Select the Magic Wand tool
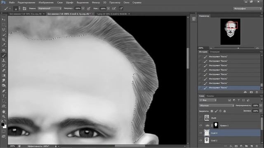 [4, 35]
